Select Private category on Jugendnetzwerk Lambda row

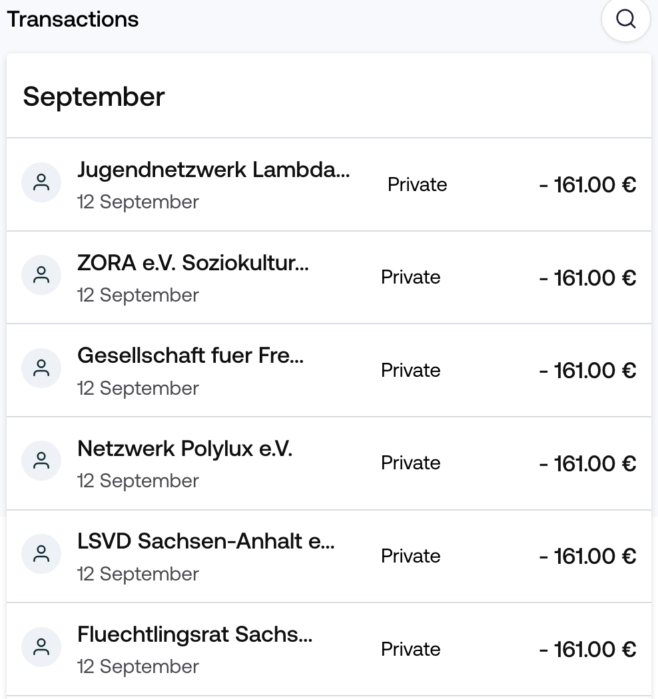[x=417, y=184]
